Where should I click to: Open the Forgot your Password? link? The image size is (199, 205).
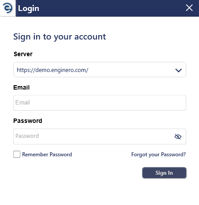(x=158, y=155)
